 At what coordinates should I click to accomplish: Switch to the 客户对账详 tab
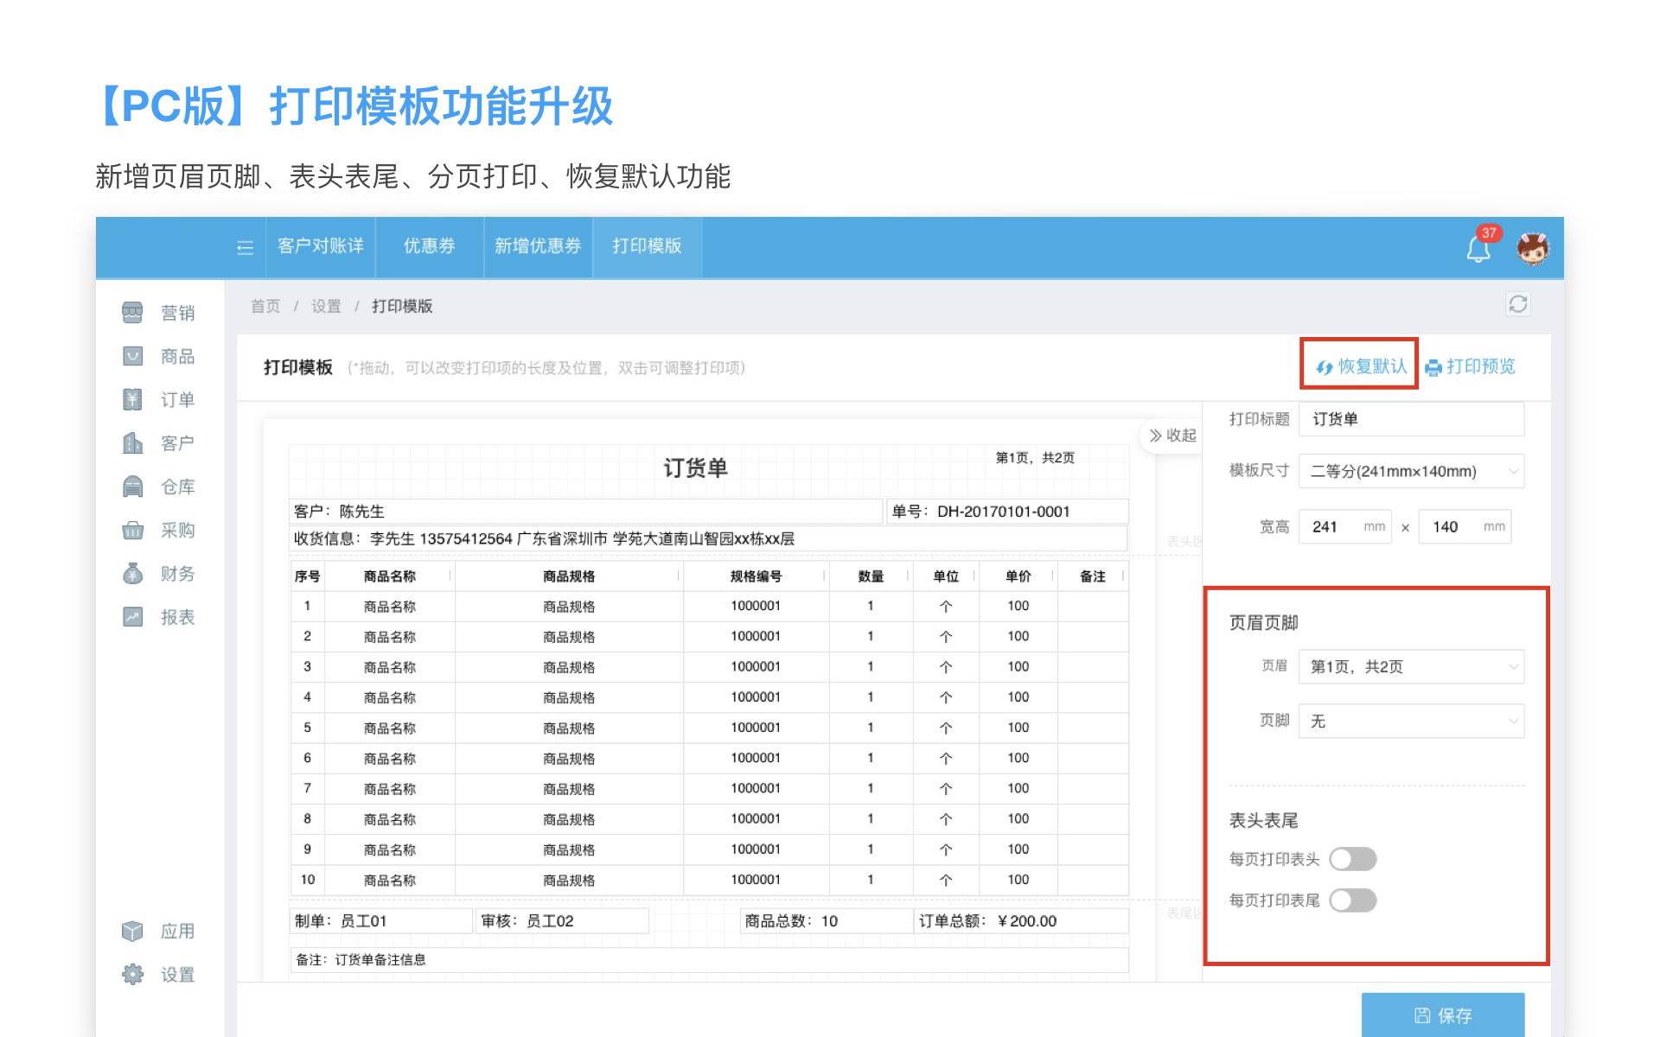320,246
